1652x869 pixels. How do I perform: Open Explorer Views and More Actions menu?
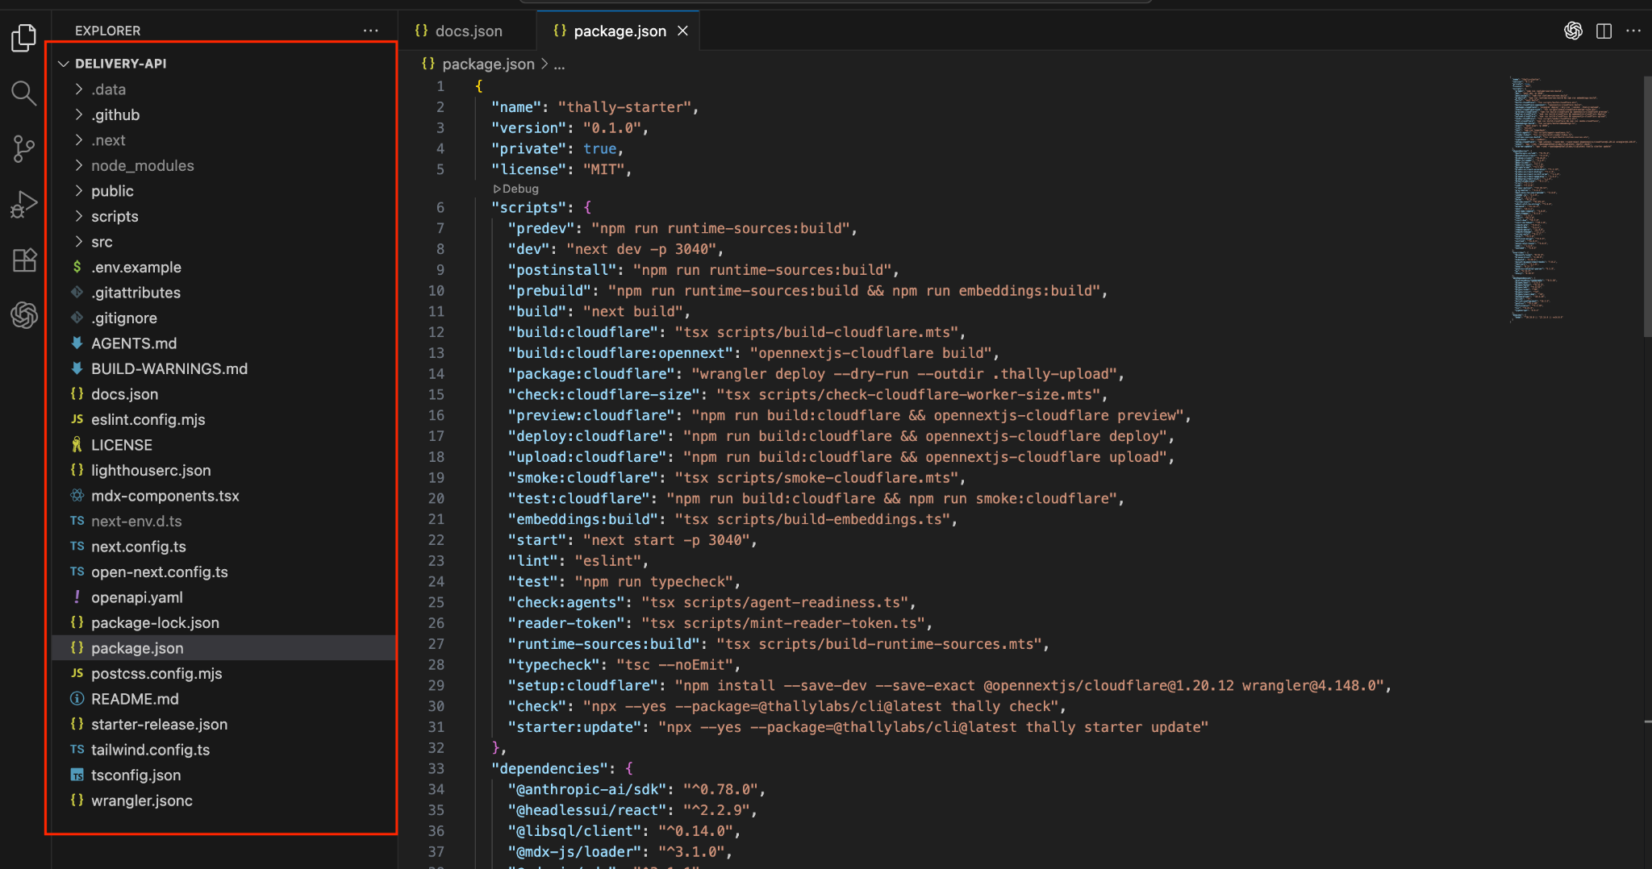point(371,31)
